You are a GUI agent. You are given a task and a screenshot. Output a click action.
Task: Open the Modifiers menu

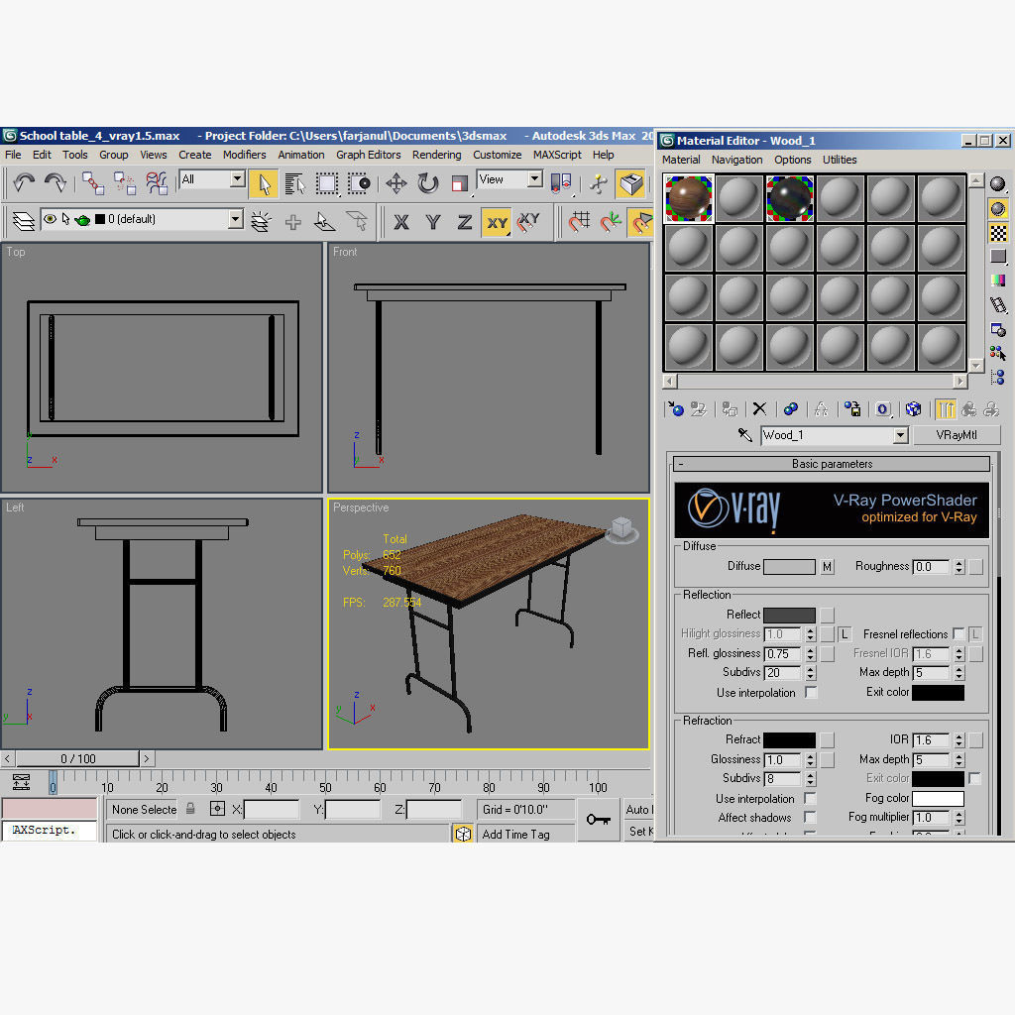[244, 155]
